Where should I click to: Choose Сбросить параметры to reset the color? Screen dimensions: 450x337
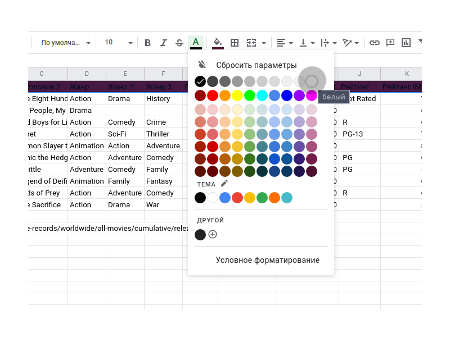256,65
